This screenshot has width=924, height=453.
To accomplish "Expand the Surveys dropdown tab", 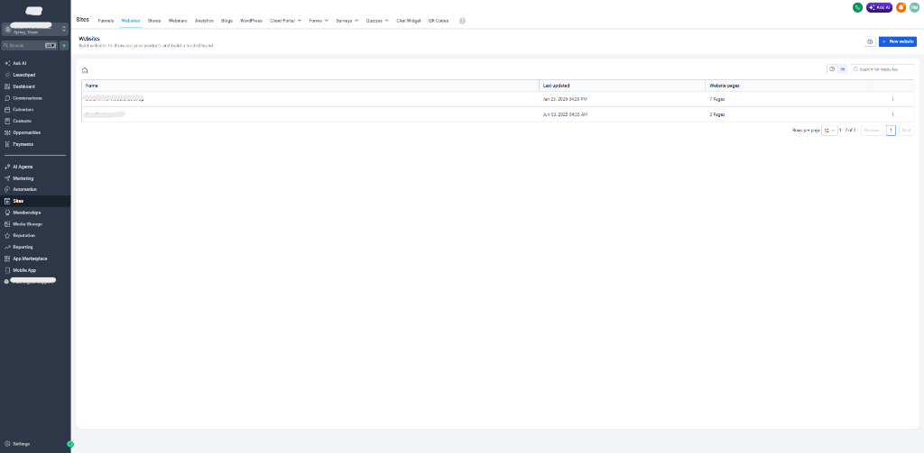I will [347, 21].
